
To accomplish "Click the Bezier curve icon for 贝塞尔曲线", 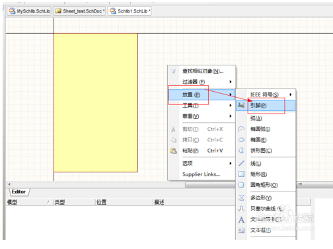I will [x=241, y=208].
